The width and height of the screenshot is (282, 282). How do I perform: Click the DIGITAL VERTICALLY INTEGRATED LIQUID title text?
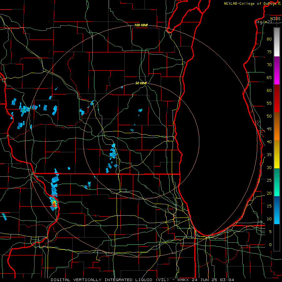102,280
